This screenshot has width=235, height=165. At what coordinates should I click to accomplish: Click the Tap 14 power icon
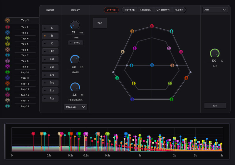[x=8, y=95]
